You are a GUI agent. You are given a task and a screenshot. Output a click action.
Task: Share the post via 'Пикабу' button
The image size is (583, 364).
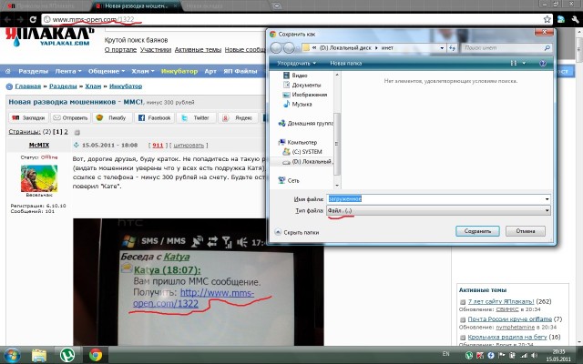(x=112, y=117)
